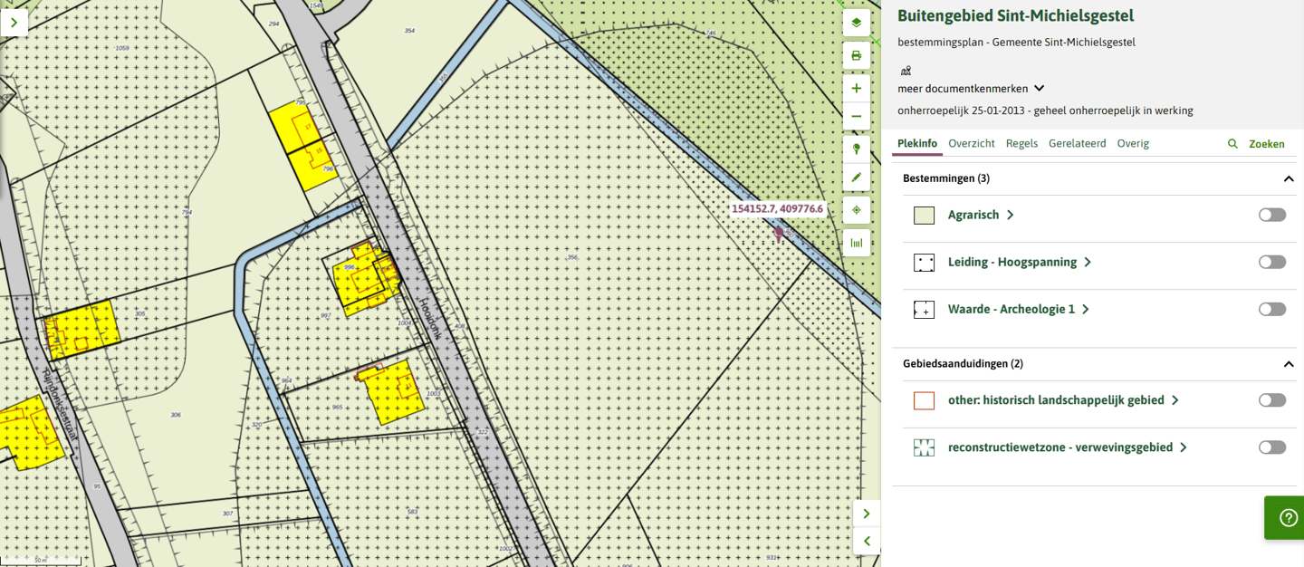
Task: Click the magnifier search icon
Action: click(x=1232, y=144)
